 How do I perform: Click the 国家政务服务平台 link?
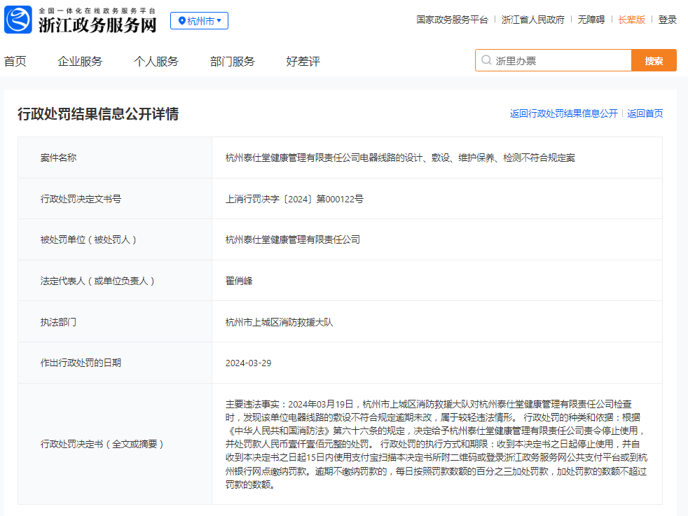[452, 20]
